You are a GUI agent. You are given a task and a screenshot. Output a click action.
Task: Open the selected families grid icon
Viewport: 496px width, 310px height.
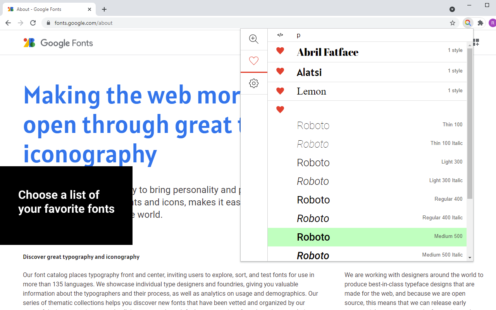tap(476, 42)
